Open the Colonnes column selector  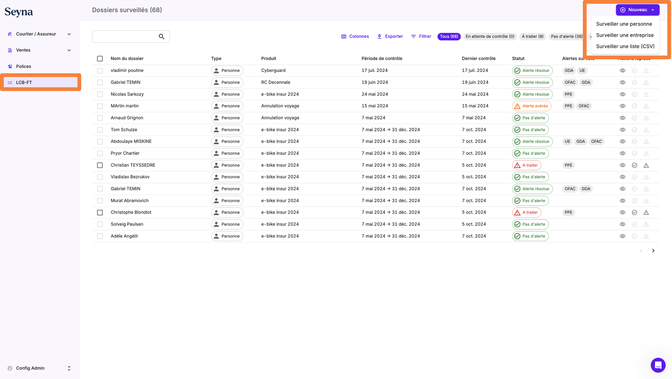pos(355,36)
